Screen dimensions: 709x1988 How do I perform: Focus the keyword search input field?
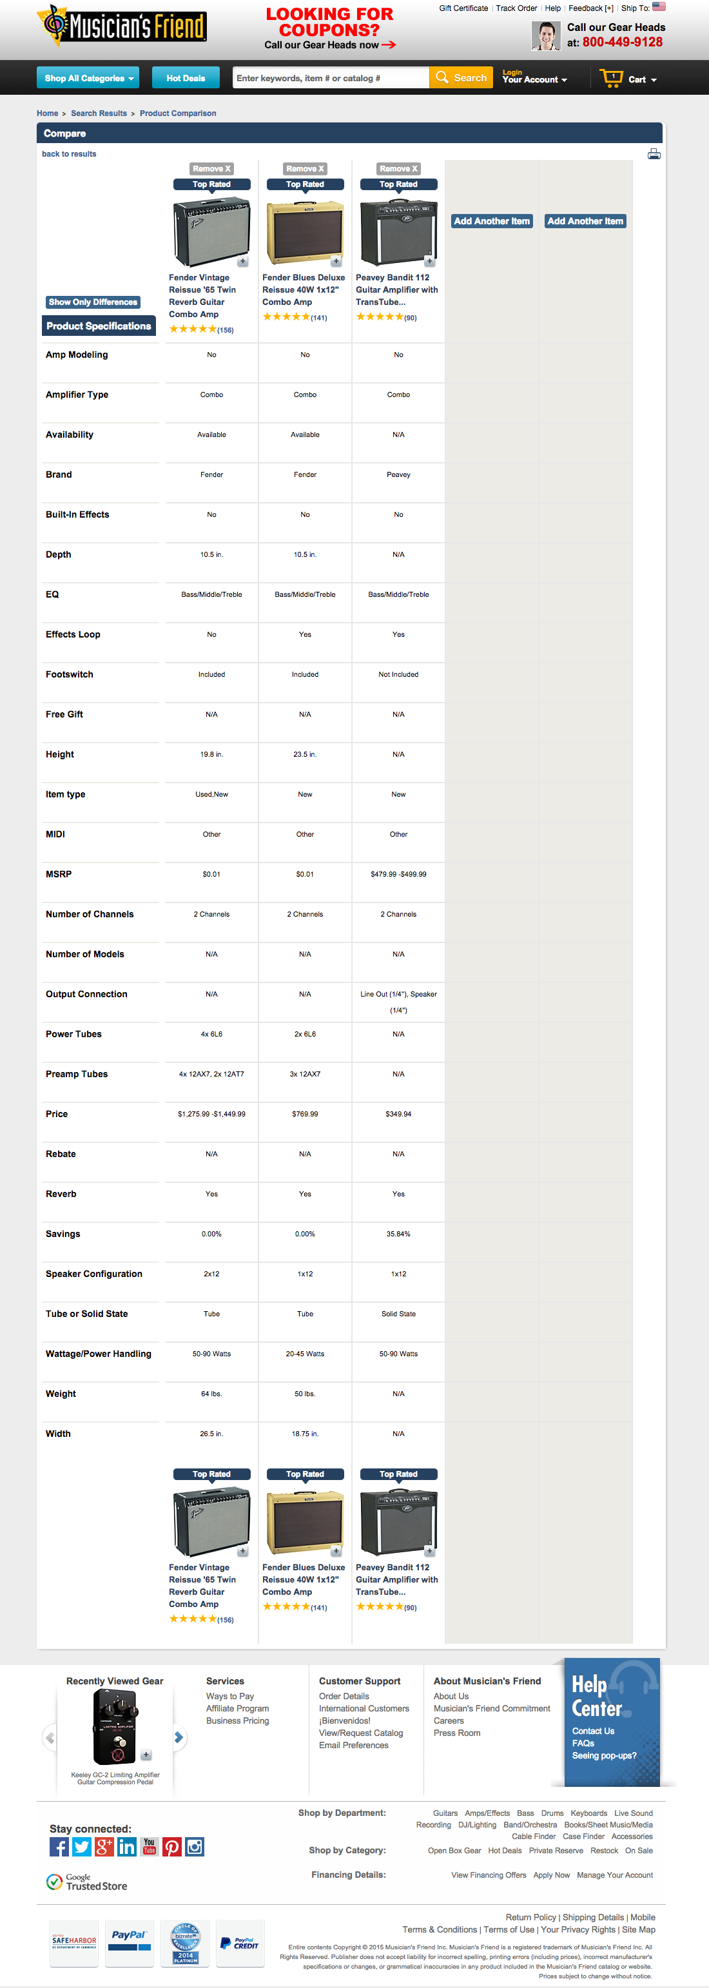click(331, 78)
